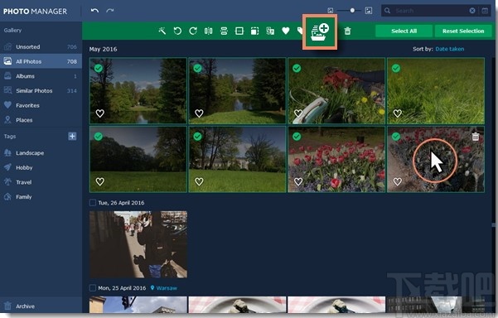The width and height of the screenshot is (498, 318).
Task: Click the highlighted add-to-album icon
Action: [320, 31]
